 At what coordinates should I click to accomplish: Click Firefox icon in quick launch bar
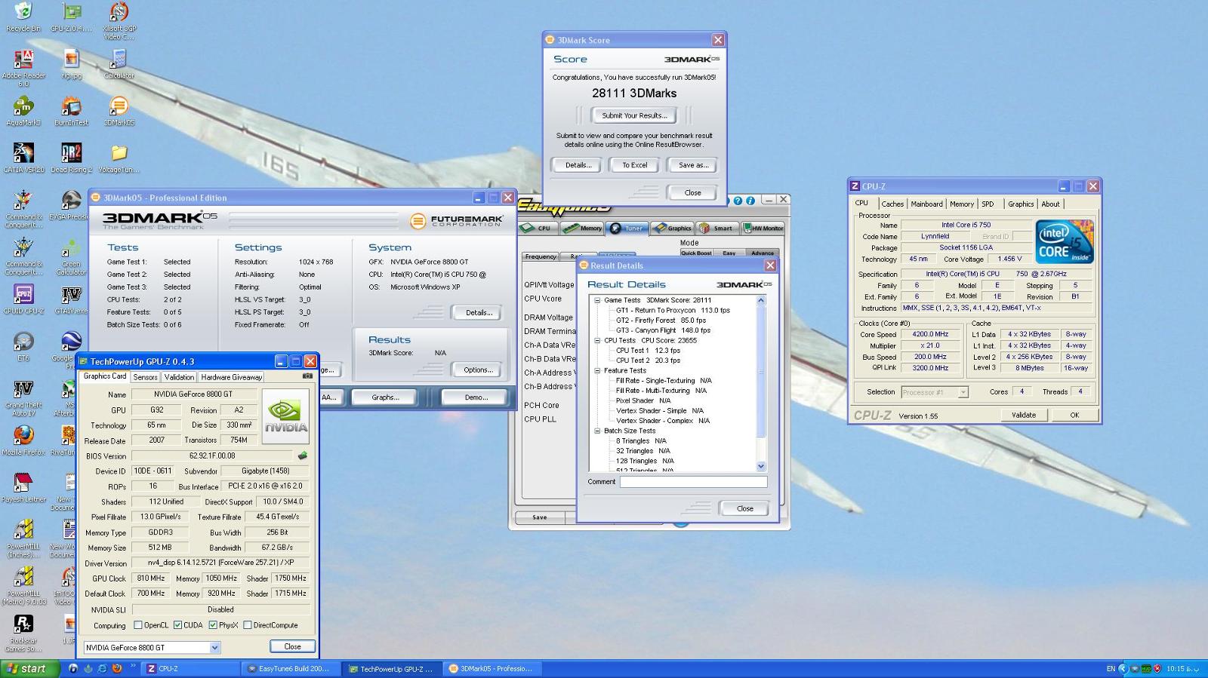[117, 668]
